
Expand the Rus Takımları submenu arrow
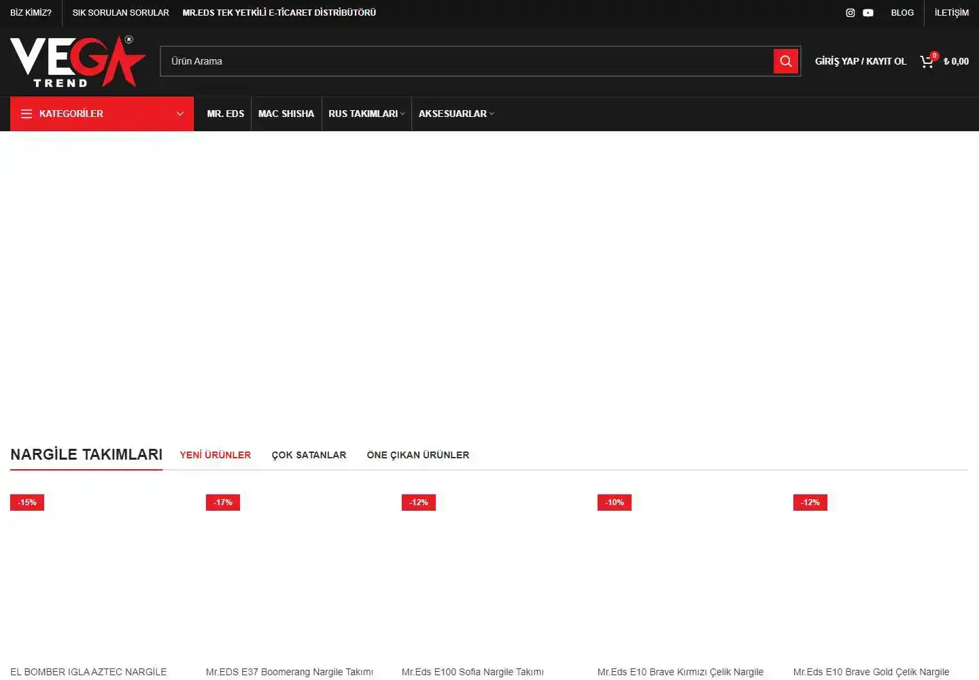click(x=402, y=114)
